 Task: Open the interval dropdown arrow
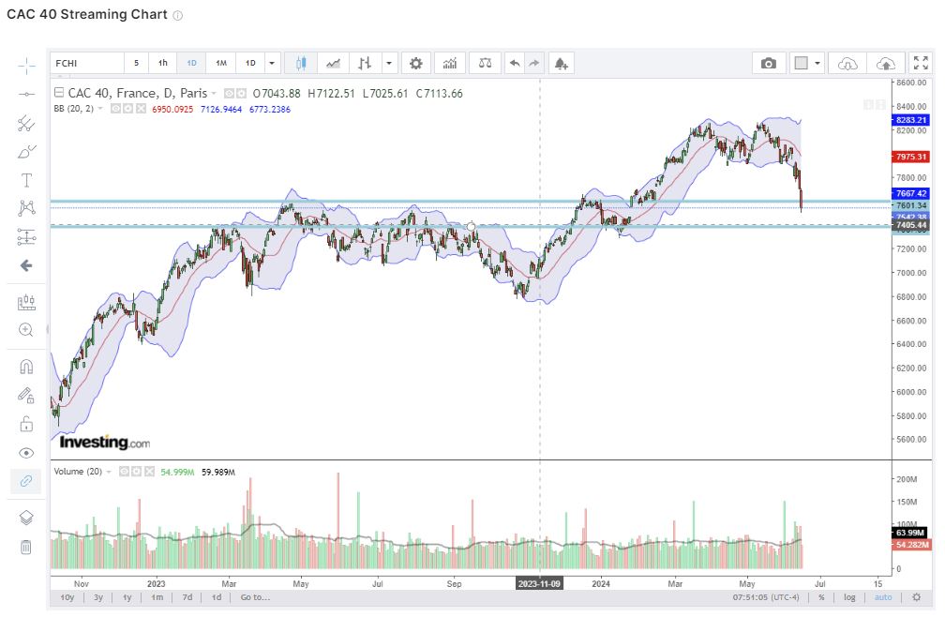(272, 63)
